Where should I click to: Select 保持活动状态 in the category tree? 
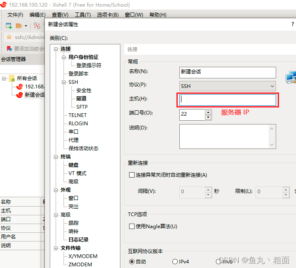pyautogui.click(x=83, y=149)
